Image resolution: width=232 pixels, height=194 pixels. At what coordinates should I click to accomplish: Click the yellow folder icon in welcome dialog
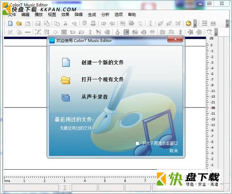coord(65,80)
